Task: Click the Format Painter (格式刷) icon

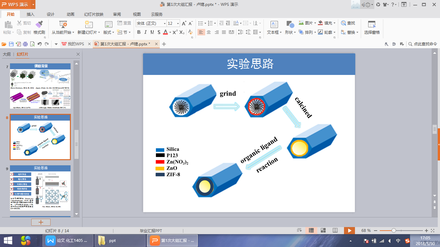Action: click(39, 24)
